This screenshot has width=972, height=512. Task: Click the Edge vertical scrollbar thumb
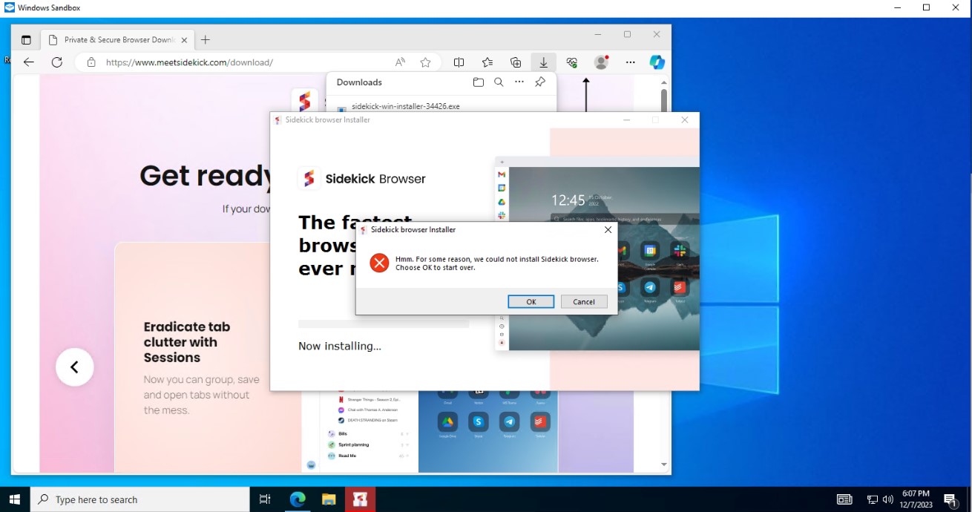(664, 102)
